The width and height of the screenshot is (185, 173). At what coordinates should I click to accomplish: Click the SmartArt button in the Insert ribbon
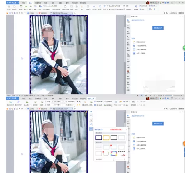(x=47, y=6)
